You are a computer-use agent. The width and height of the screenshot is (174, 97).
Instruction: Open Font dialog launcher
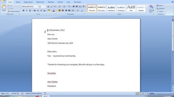tap(56, 14)
